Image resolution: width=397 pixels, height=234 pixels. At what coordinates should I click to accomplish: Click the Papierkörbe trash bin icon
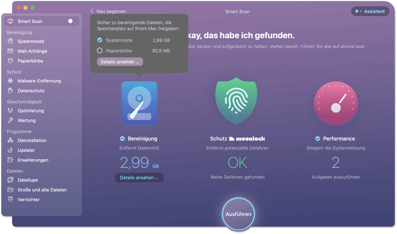click(10, 61)
